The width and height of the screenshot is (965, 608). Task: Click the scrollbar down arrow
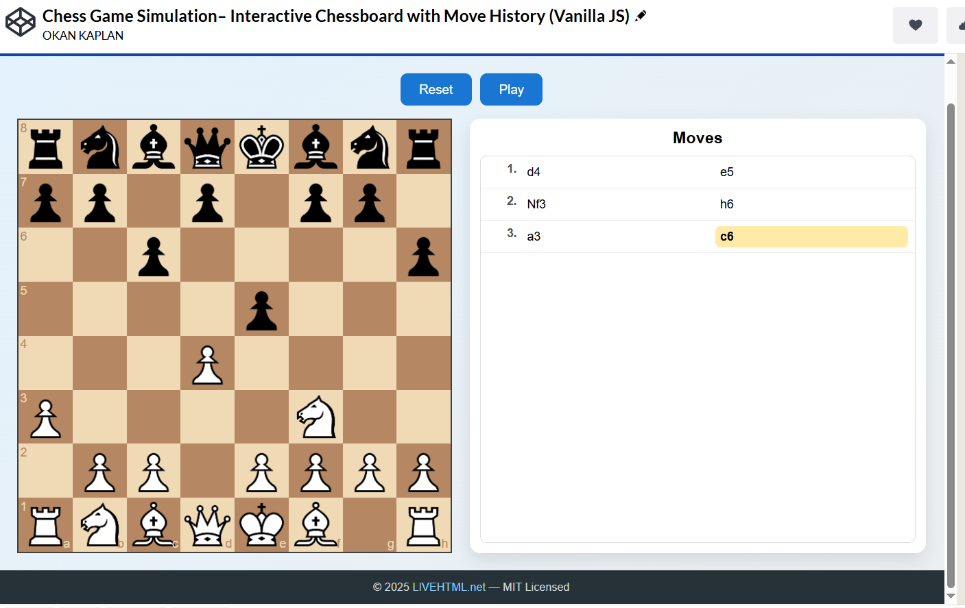tap(951, 596)
